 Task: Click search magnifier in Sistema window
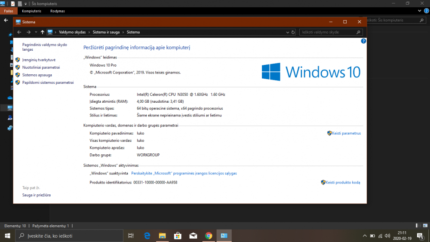[358, 32]
